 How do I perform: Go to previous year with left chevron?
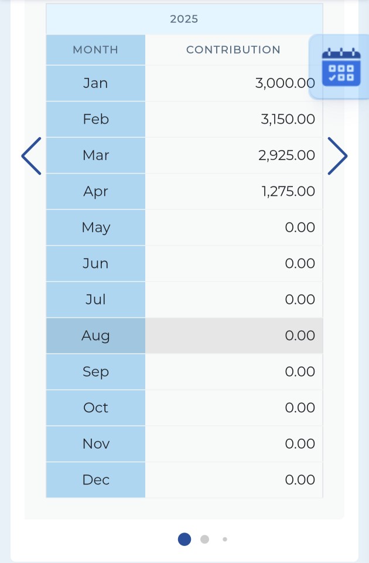(31, 156)
